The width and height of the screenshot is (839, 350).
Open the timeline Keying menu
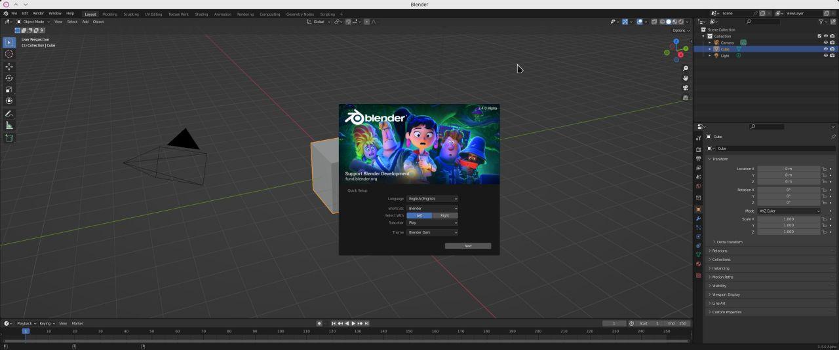click(x=47, y=323)
